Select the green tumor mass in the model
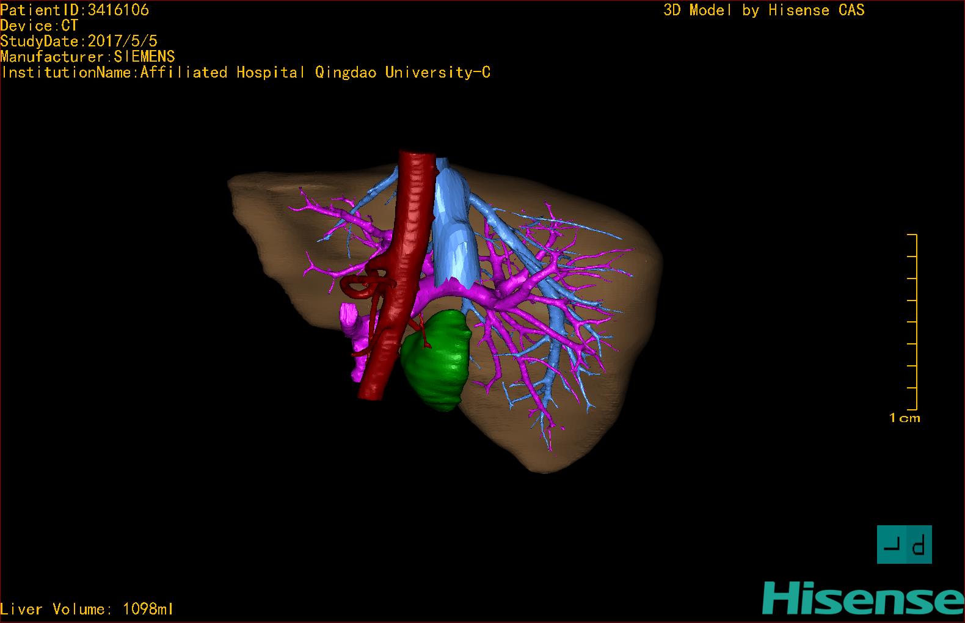This screenshot has width=965, height=623. (x=436, y=360)
